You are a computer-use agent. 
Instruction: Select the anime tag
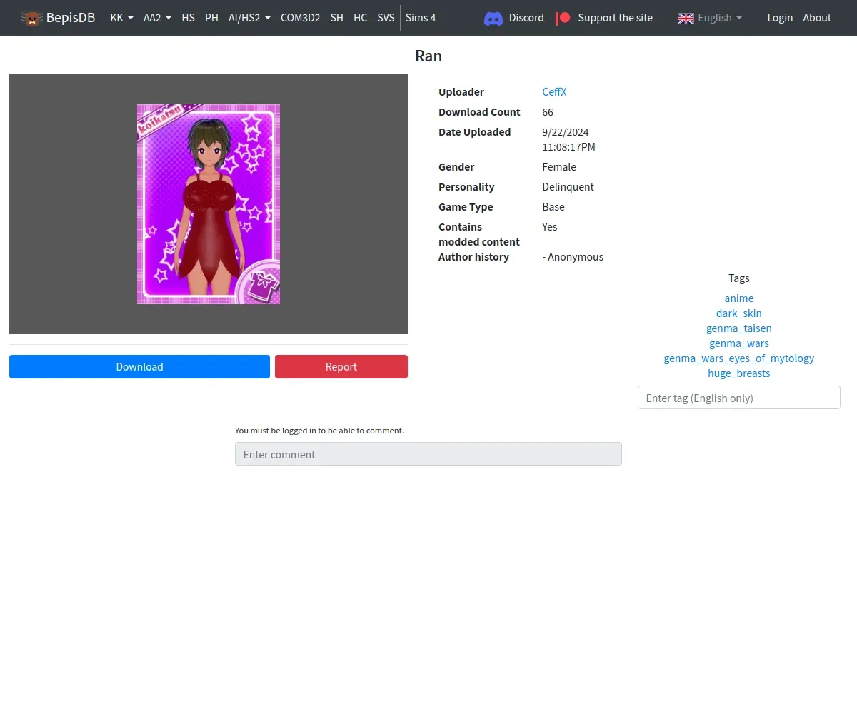pos(739,298)
